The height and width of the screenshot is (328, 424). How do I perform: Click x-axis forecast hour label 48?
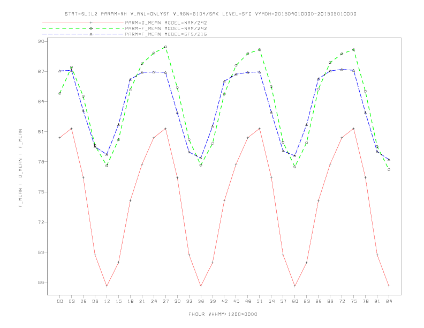[x=248, y=301]
